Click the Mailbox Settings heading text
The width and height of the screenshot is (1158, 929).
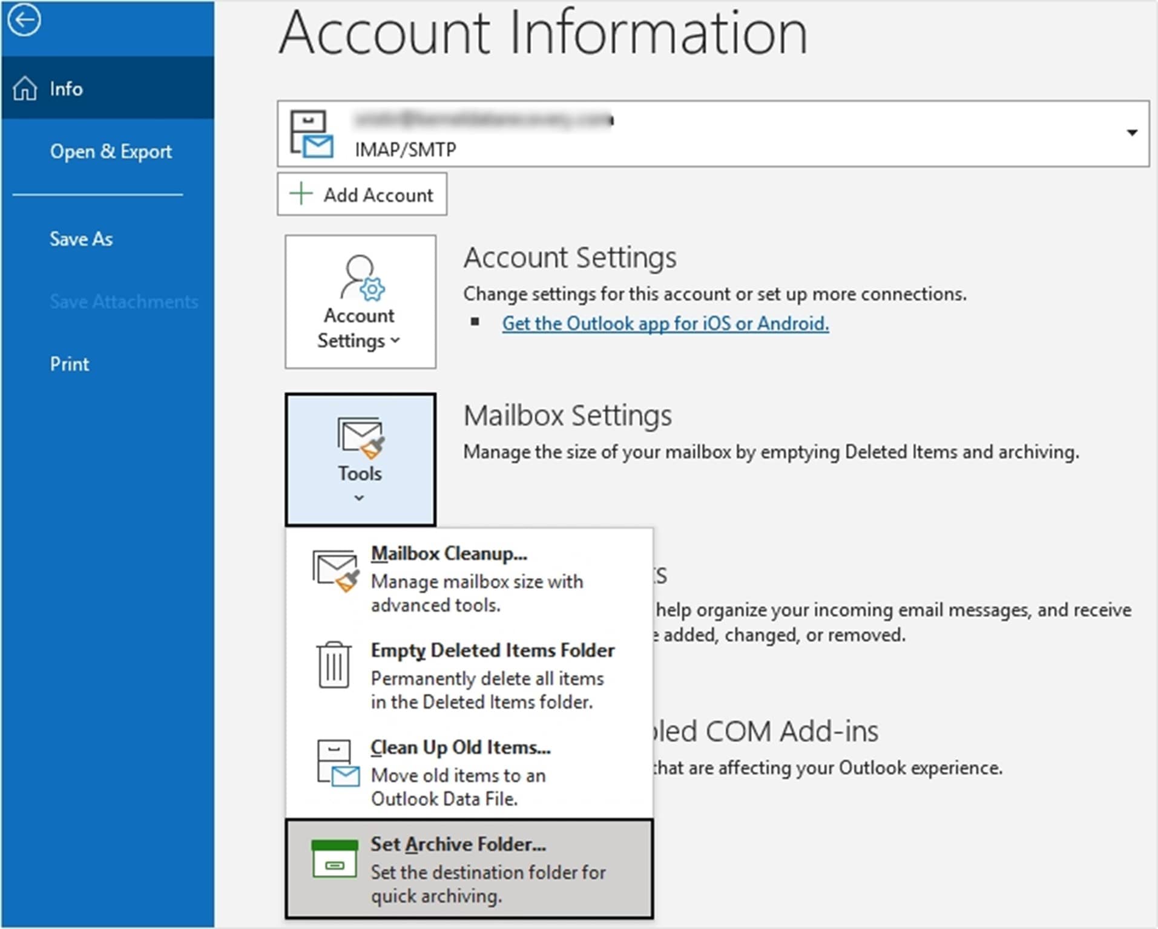[x=567, y=415]
